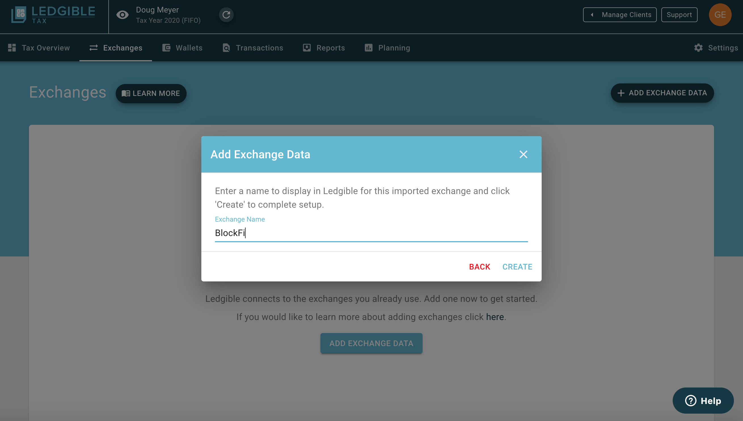This screenshot has width=743, height=421.
Task: Open Settings via the gear icon
Action: (x=698, y=48)
